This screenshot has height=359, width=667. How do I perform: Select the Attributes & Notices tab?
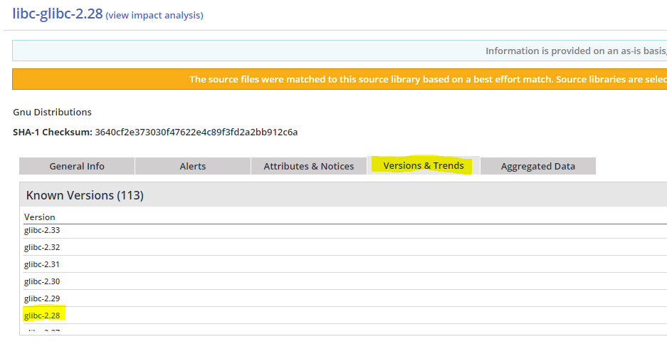point(309,166)
